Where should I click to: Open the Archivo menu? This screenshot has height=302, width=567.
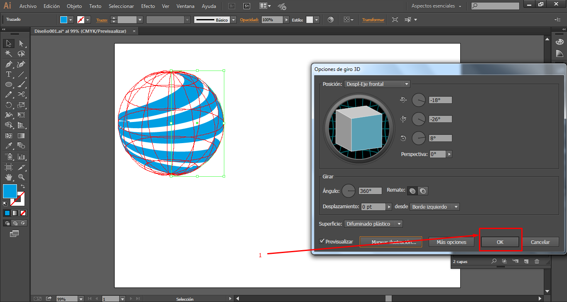point(28,6)
